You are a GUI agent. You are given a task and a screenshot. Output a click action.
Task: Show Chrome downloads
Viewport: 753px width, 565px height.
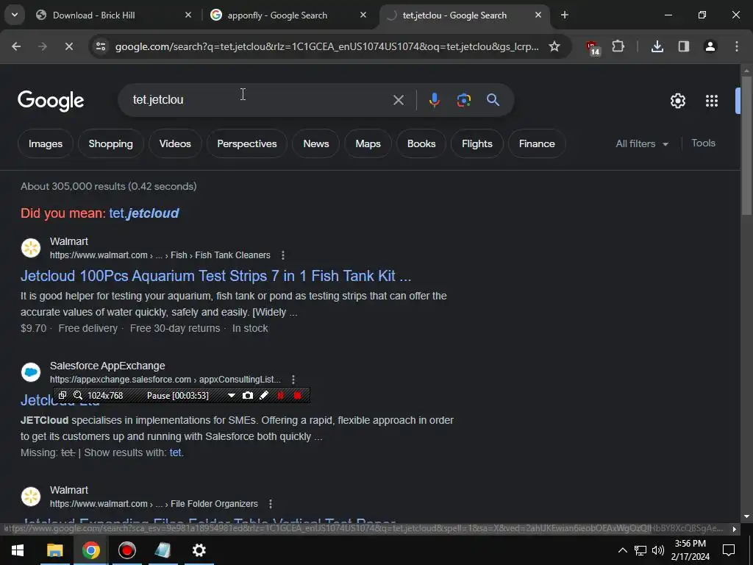coord(657,46)
